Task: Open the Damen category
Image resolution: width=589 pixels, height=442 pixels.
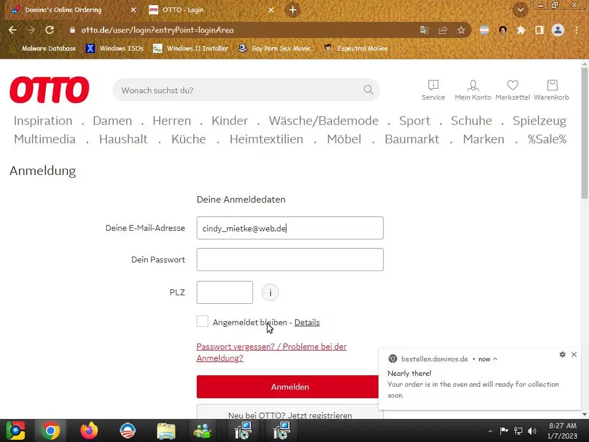Action: [x=112, y=121]
